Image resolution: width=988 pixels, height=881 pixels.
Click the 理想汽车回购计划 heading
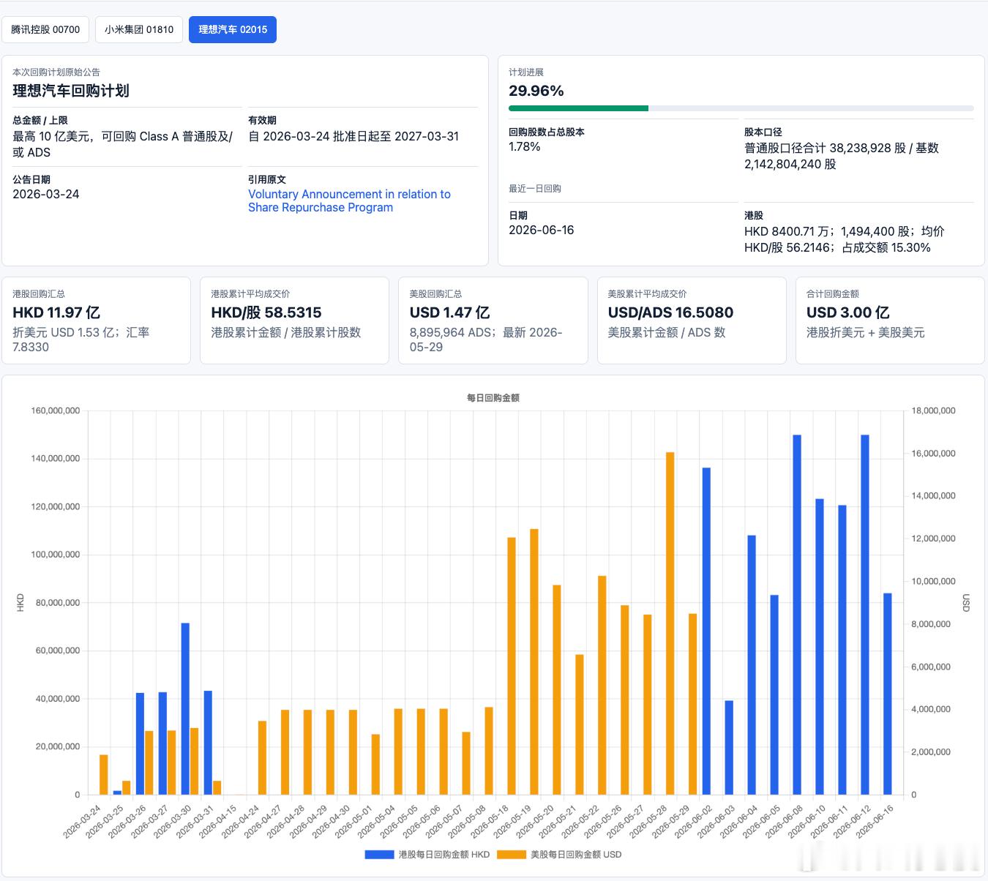pos(71,91)
